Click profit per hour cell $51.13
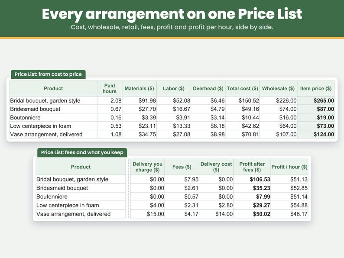 click(x=289, y=179)
